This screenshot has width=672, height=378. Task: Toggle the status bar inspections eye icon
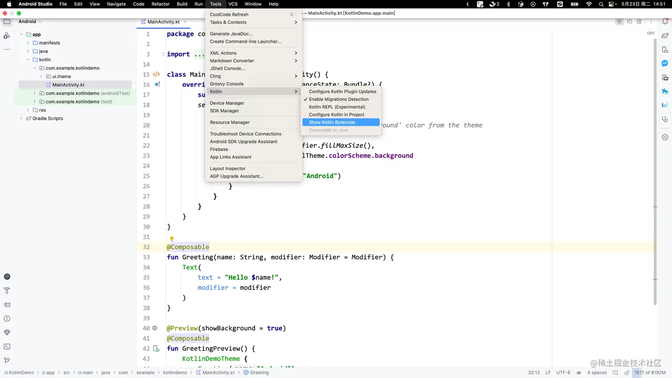point(579,373)
